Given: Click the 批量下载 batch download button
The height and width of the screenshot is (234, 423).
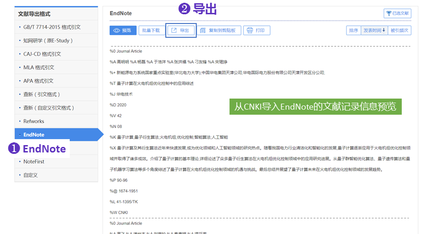Looking at the screenshot, I should coord(151,30).
